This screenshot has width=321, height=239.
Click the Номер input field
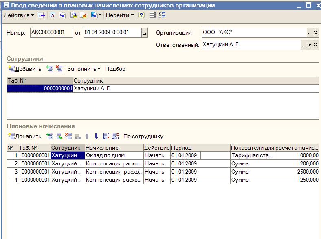pos(51,33)
